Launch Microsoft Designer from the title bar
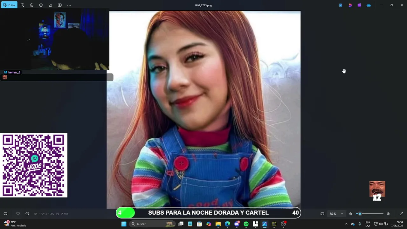The width and height of the screenshot is (407, 229). click(350, 5)
